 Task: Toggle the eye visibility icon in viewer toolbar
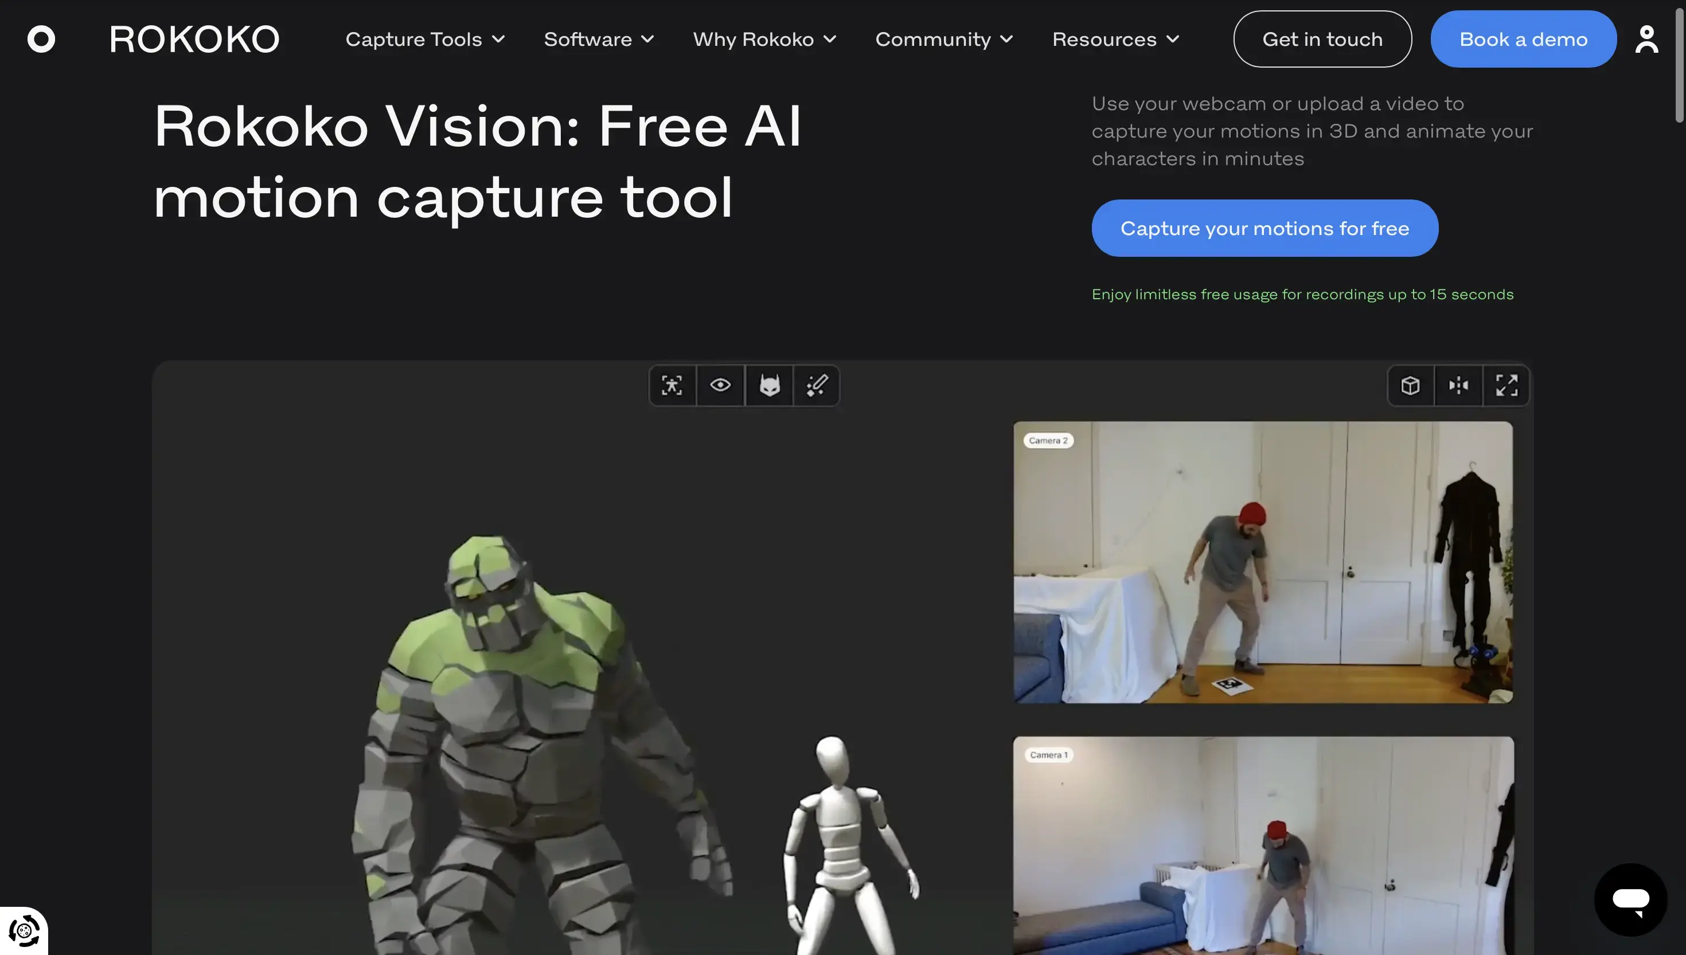point(720,385)
